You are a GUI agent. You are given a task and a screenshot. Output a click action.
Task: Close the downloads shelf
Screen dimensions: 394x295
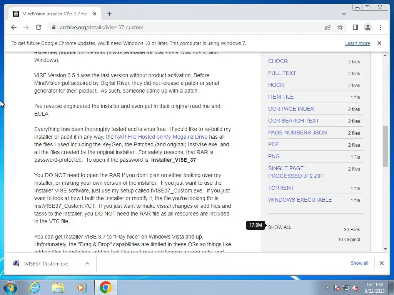pyautogui.click(x=381, y=263)
